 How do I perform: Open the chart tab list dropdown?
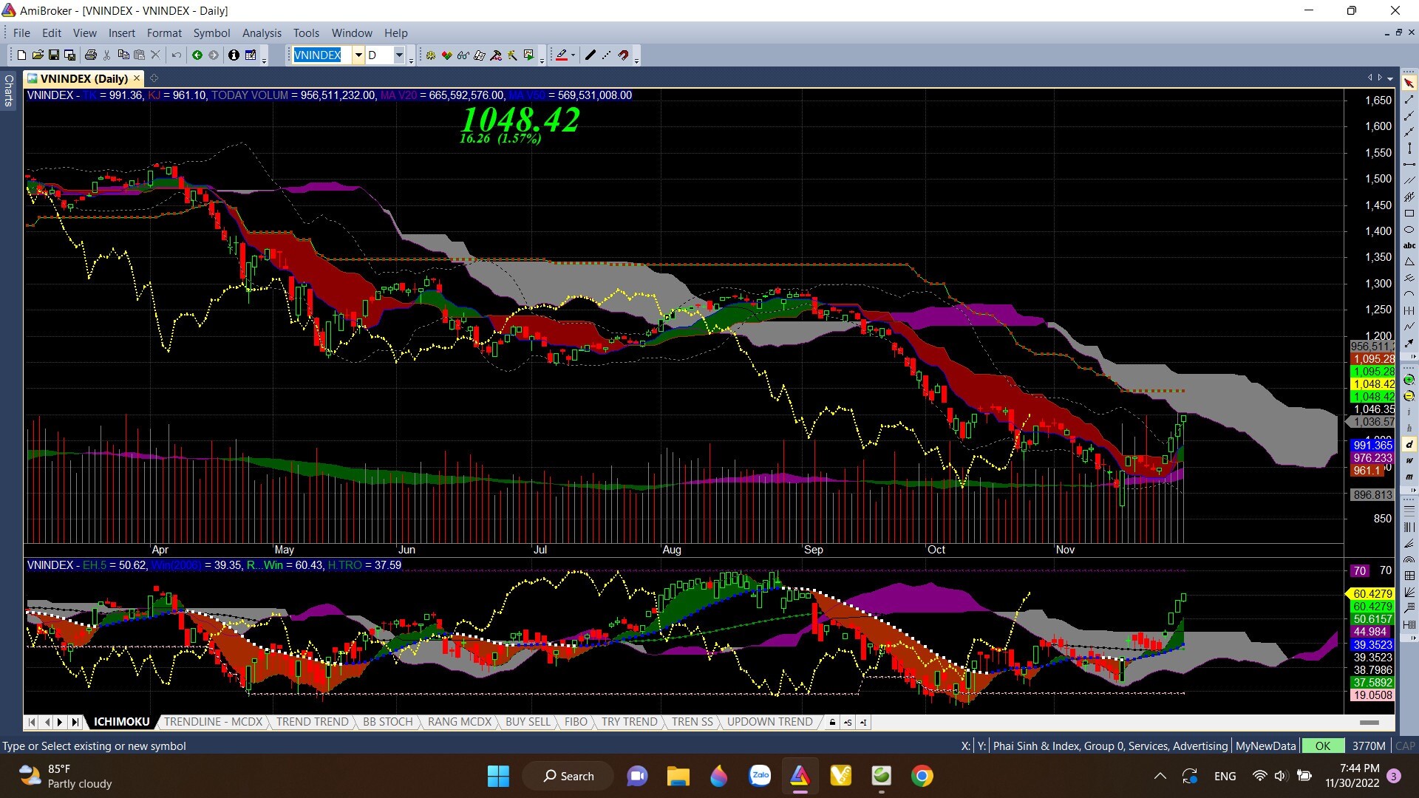point(1389,78)
